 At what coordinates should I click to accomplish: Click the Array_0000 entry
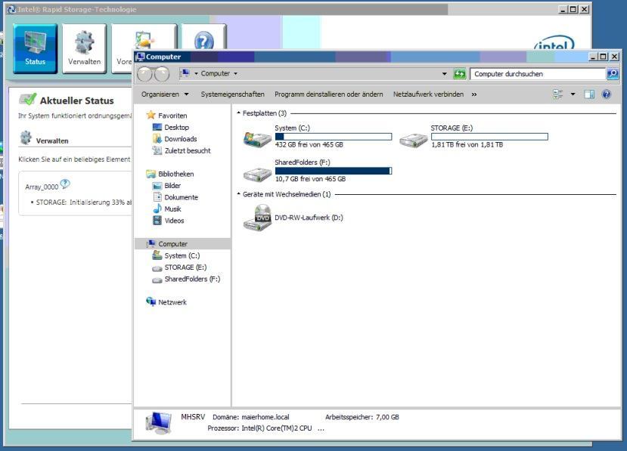coord(42,187)
